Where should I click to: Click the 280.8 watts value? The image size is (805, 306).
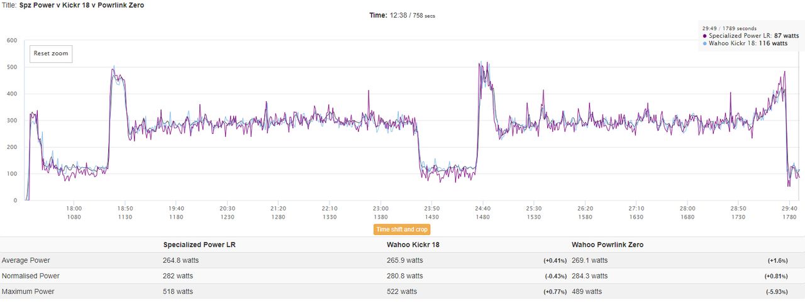pos(405,276)
